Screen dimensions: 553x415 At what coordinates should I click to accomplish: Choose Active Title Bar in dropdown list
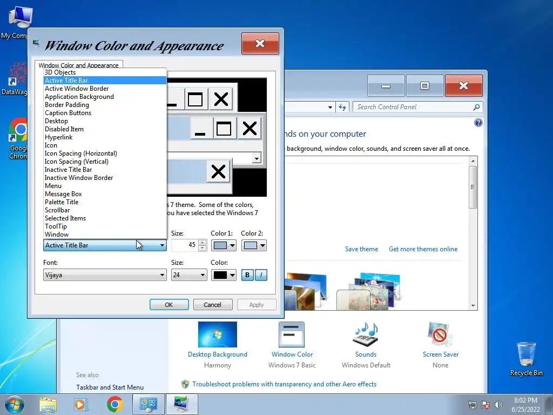point(105,81)
